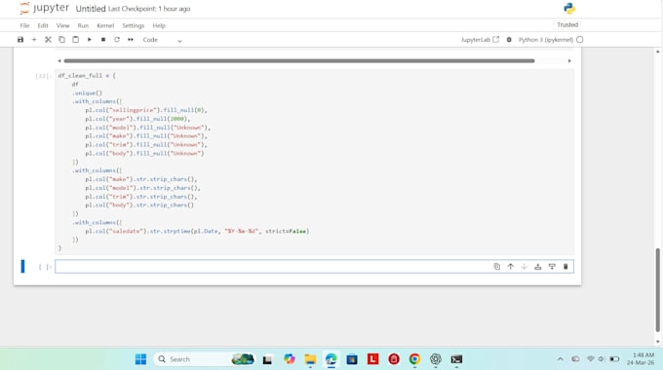Click the df_clean_full code cell

[314, 162]
